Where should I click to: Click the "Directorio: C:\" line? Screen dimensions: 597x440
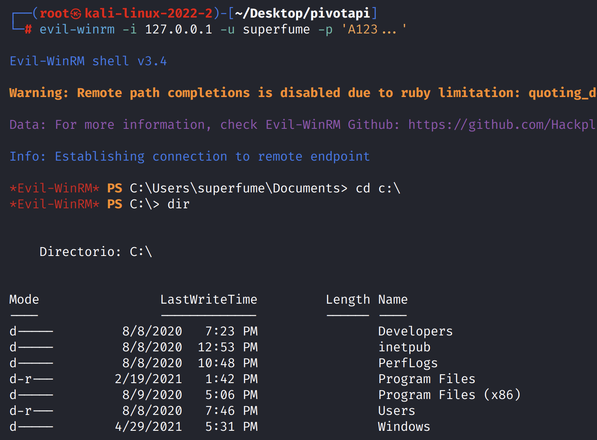pyautogui.click(x=96, y=252)
